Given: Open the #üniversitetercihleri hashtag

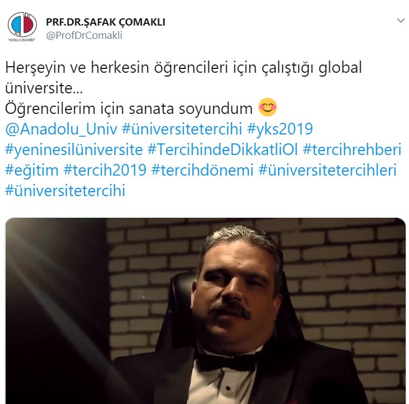Looking at the screenshot, I should (x=328, y=170).
